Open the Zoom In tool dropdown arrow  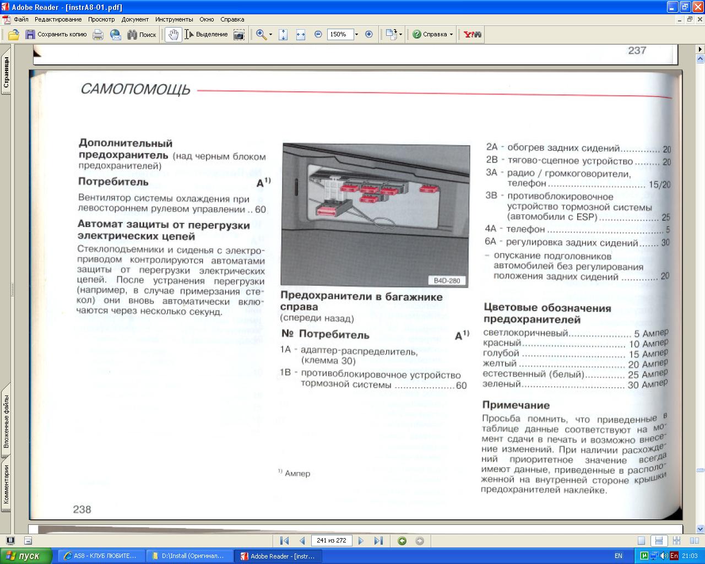tap(270, 35)
